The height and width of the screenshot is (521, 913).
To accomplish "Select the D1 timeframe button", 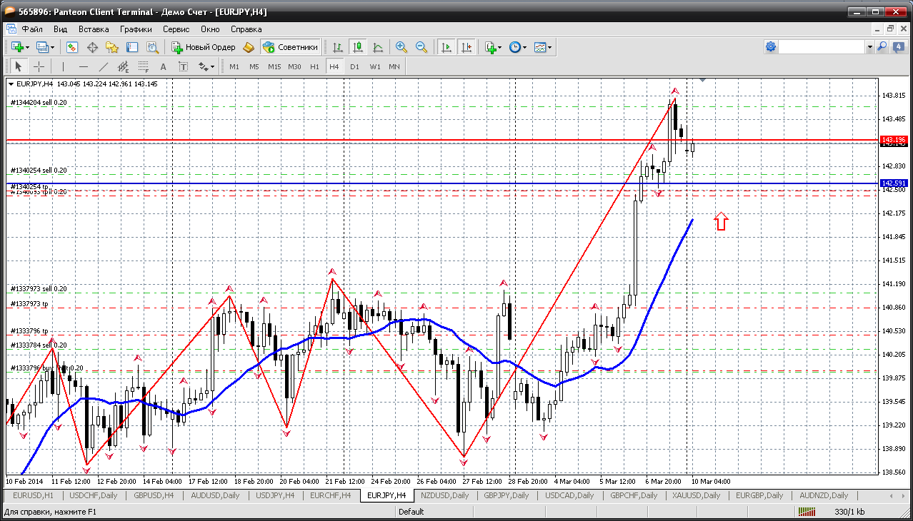I will [354, 66].
